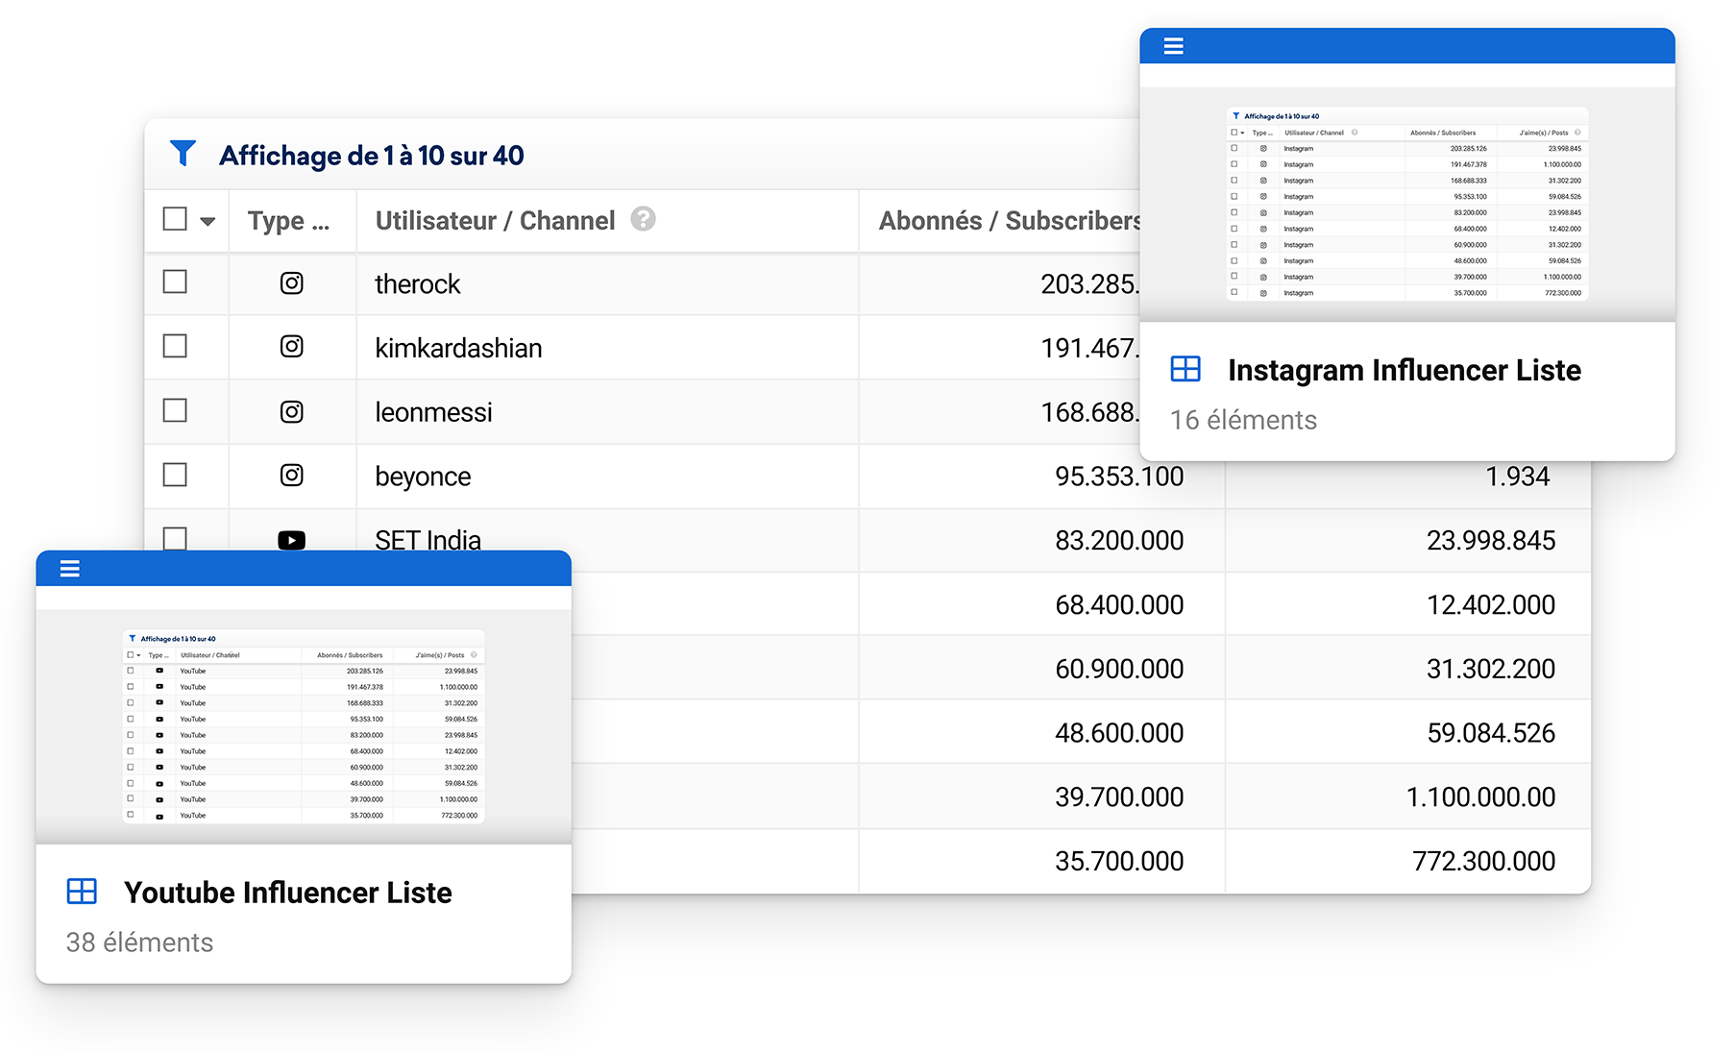The image size is (1735, 1053).
Task: Click value 12.402.000 in main table
Action: [1491, 604]
